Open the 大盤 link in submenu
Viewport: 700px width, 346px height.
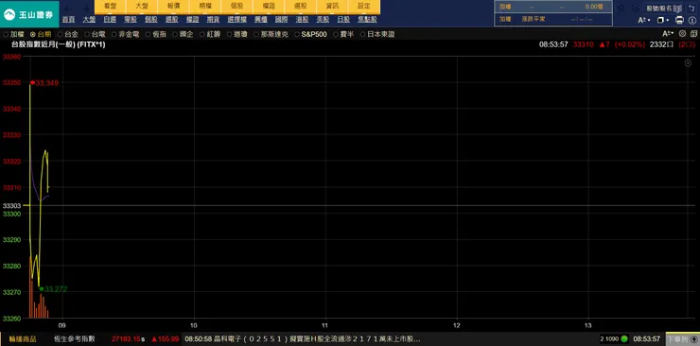89,20
